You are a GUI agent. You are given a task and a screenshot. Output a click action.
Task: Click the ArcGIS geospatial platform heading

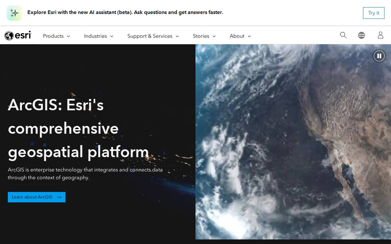tap(79, 129)
